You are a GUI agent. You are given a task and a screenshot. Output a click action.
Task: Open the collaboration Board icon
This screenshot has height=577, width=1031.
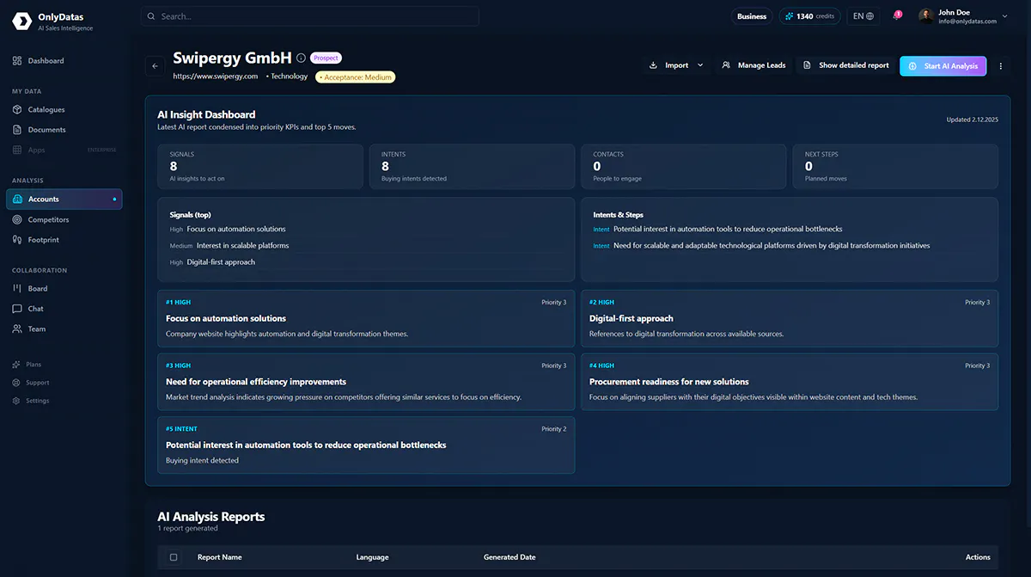(x=17, y=288)
